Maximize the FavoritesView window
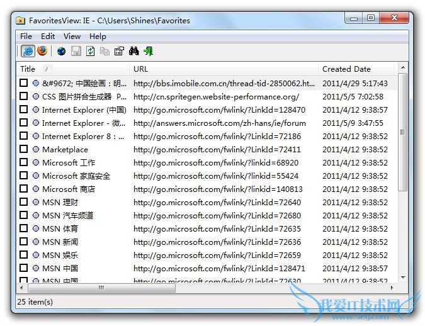Screen dimensions: 425x326 (x=371, y=18)
